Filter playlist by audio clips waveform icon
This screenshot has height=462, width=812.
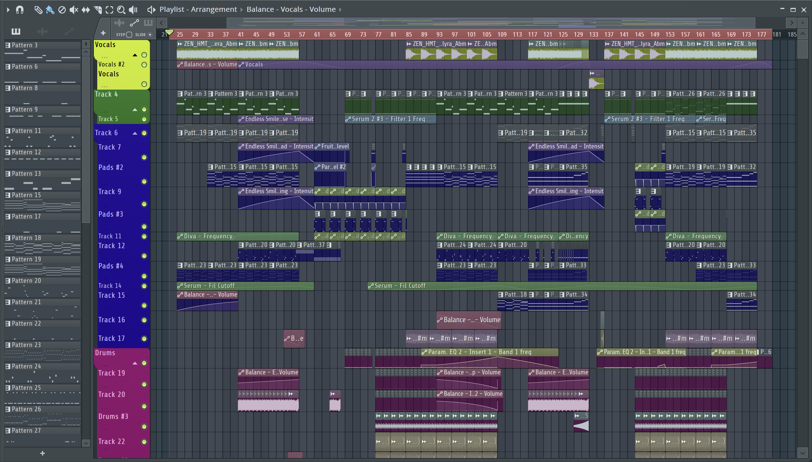click(x=119, y=23)
